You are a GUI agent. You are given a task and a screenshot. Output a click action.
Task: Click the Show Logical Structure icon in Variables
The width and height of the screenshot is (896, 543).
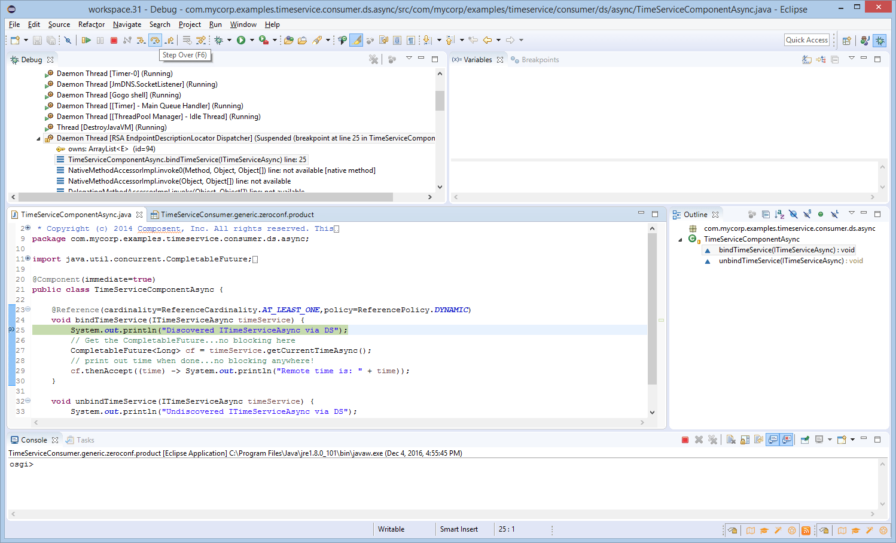(821, 59)
